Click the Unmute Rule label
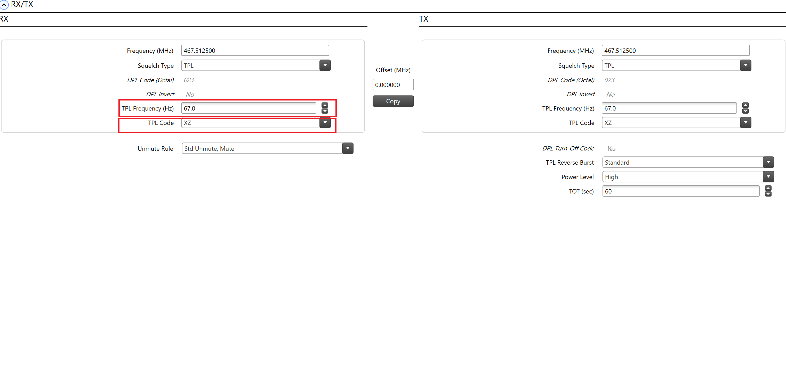786x370 pixels. (155, 148)
